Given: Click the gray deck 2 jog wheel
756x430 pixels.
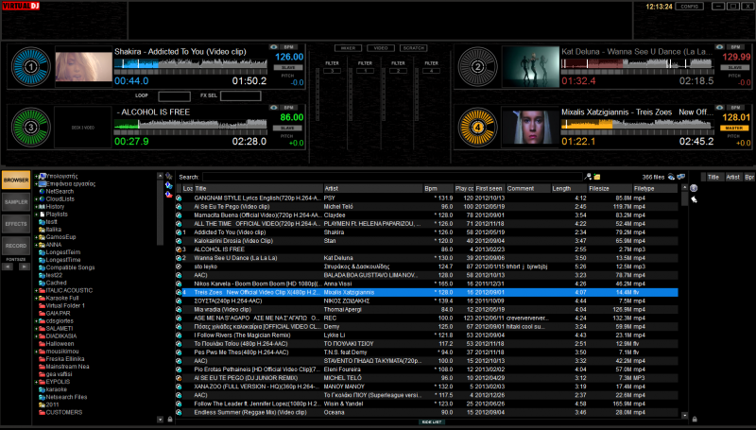Looking at the screenshot, I should [x=477, y=66].
